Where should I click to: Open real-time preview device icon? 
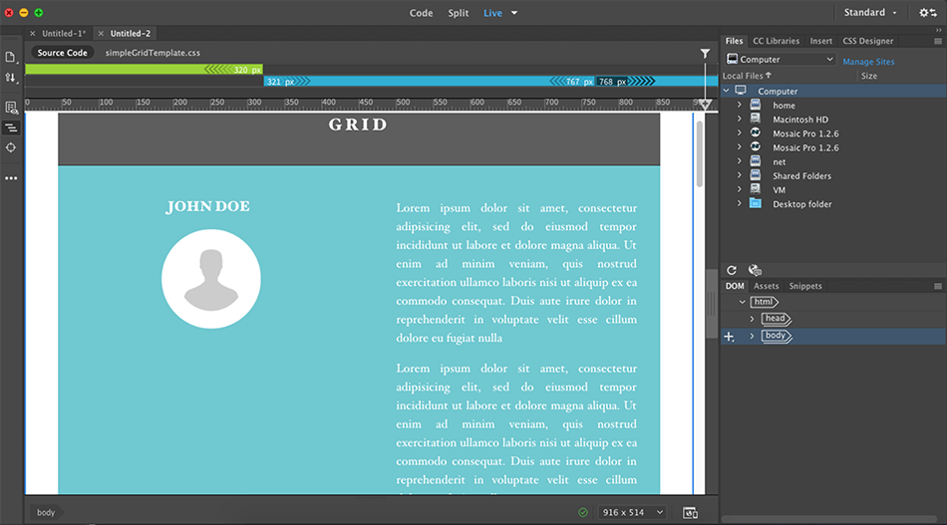click(x=691, y=513)
